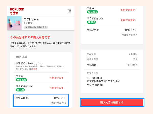Click the 楽天ポイント/キャッシュ heading

(29, 63)
